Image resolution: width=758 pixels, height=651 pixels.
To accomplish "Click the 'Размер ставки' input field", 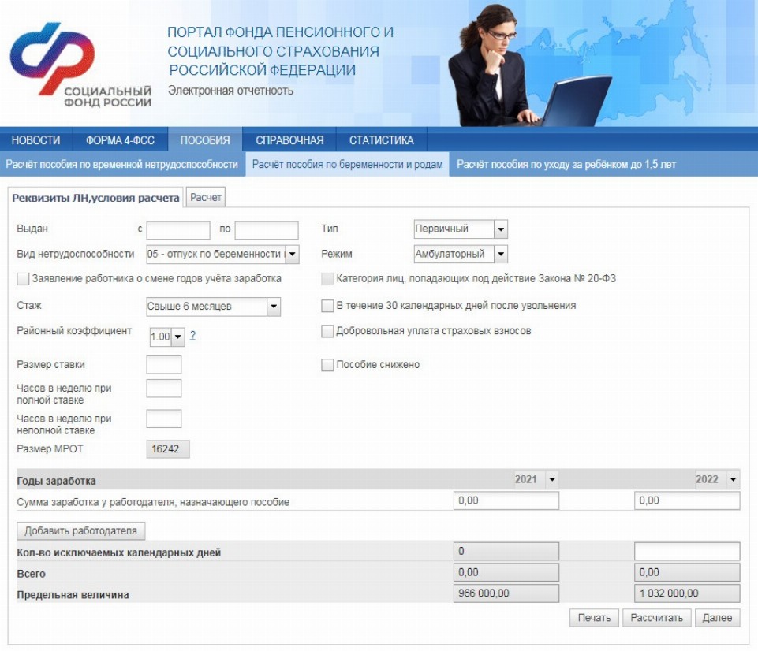I will click(164, 365).
